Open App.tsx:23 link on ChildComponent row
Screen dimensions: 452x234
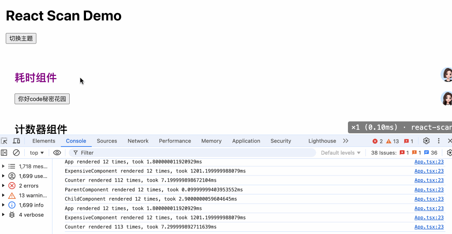pyautogui.click(x=429, y=199)
